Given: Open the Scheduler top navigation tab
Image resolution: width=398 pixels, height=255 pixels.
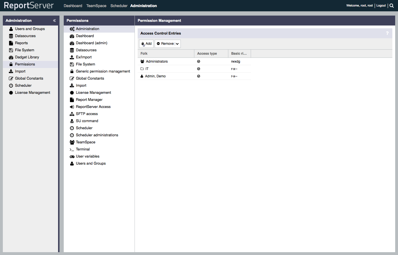Looking at the screenshot, I should (x=119, y=6).
